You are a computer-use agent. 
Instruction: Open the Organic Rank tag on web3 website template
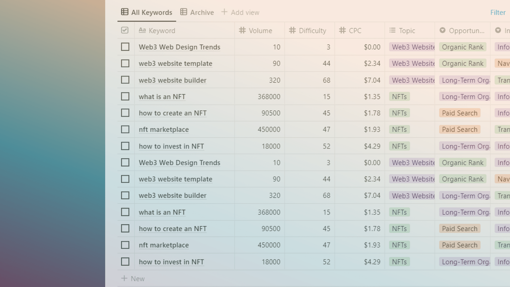tap(463, 63)
